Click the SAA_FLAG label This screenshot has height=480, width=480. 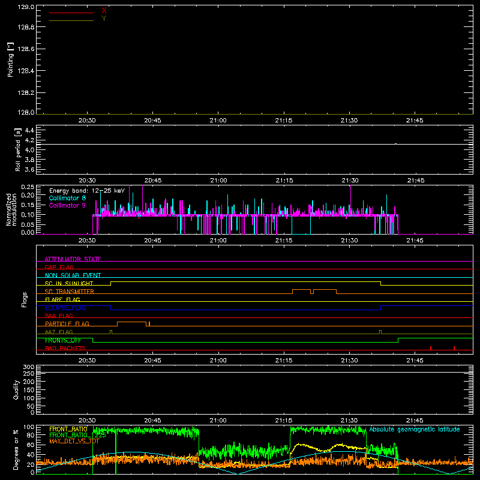(59, 316)
